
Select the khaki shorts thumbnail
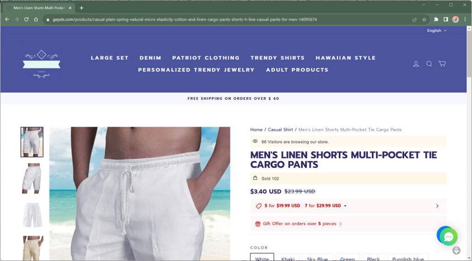(x=32, y=248)
